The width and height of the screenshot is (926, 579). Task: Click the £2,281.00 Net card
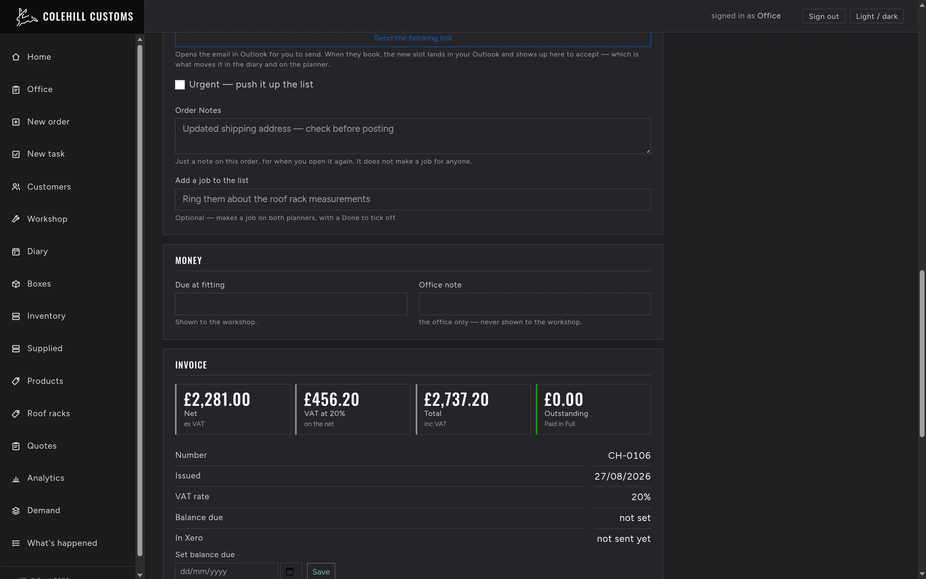[233, 409]
